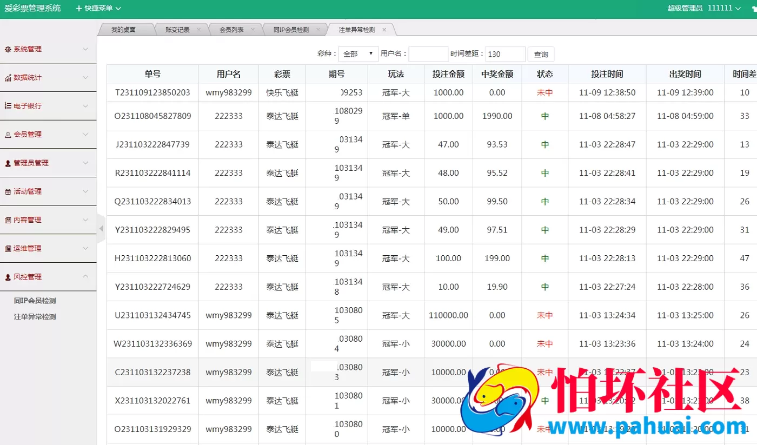Switch to the 我的桌面 tab

pos(123,30)
